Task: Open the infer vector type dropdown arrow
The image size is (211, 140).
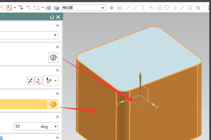Action: (x=56, y=81)
